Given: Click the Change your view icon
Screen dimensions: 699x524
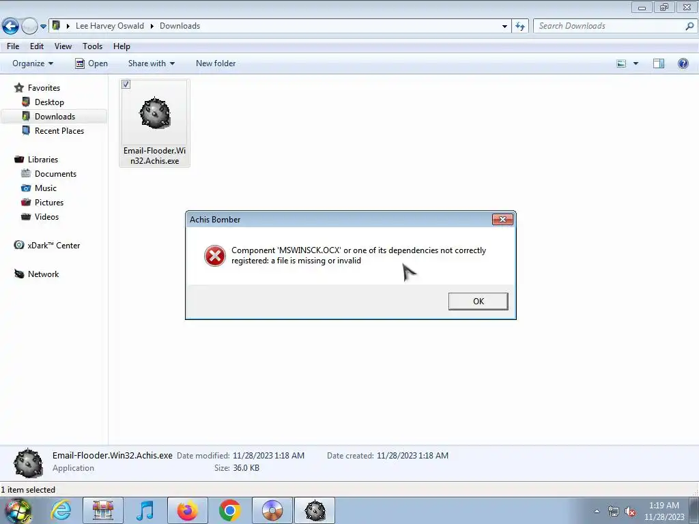Looking at the screenshot, I should click(x=621, y=63).
